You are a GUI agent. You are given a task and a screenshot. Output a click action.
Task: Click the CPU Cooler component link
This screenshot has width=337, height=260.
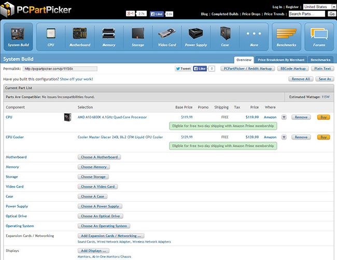(x=15, y=137)
